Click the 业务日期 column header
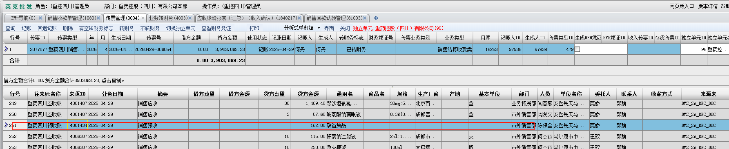This screenshot has height=149, width=729. 112,94
